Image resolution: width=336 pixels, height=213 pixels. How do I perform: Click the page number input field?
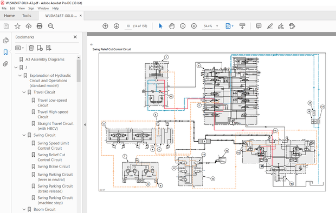(128, 26)
